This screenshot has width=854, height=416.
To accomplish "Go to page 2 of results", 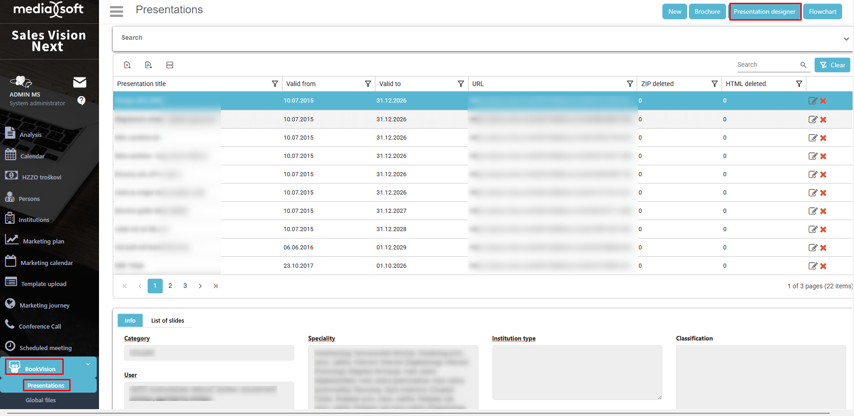I will tap(170, 286).
